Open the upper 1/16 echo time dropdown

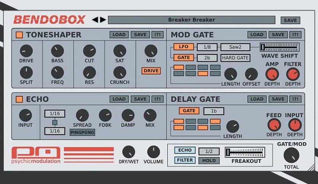coord(55,114)
